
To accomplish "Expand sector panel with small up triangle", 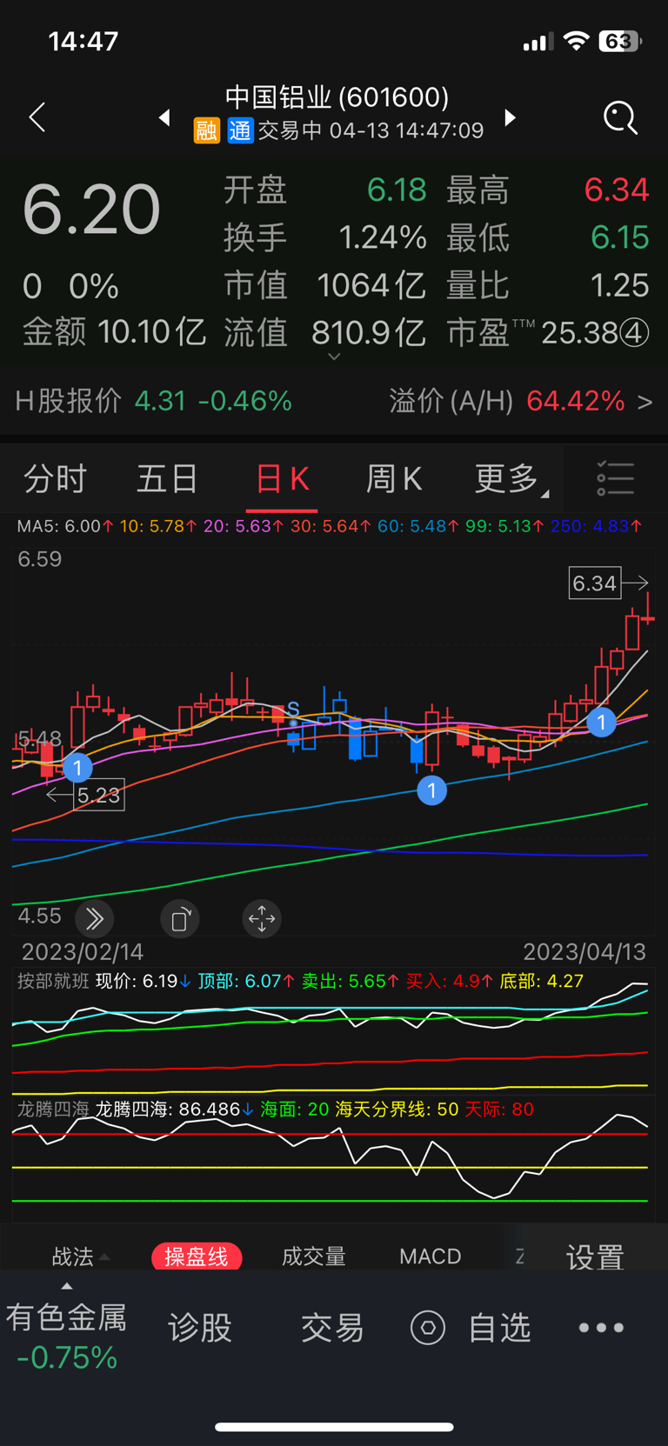I will 67,1286.
